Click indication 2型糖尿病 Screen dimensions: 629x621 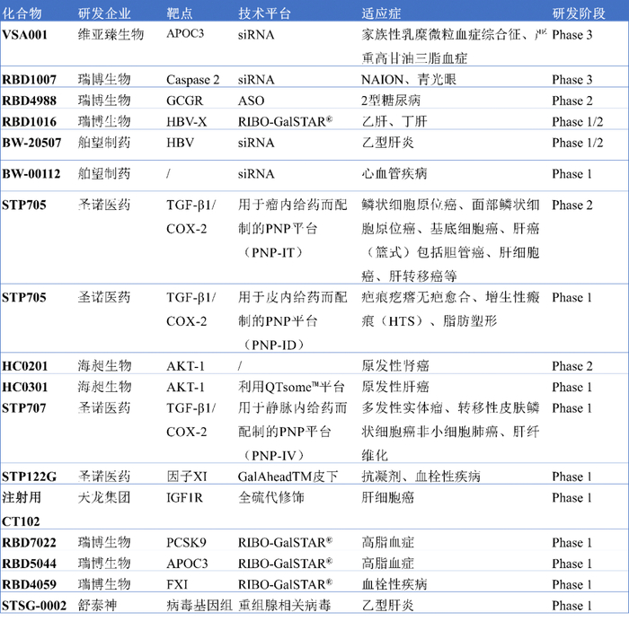click(x=391, y=101)
